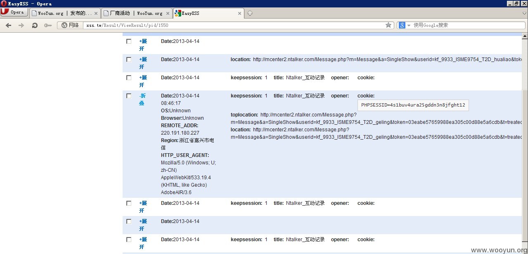Click the 08:46:17 timestamp
Screen dimensions: 528x254
171,103
